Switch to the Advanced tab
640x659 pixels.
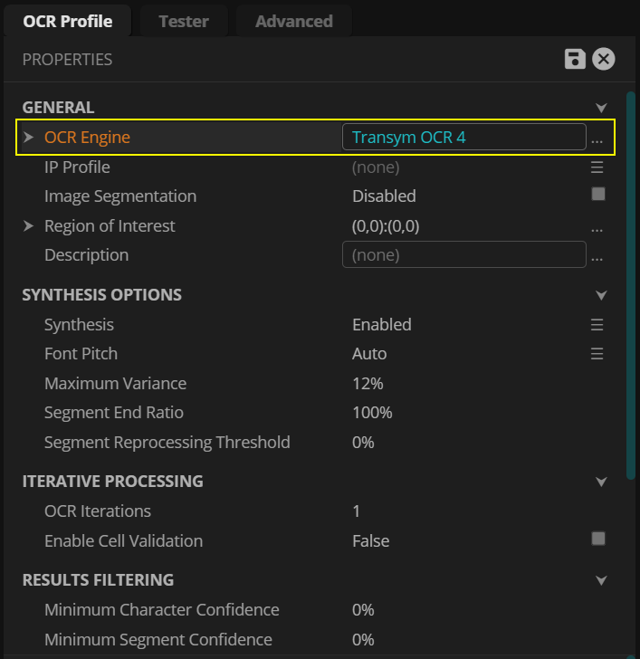click(x=293, y=21)
